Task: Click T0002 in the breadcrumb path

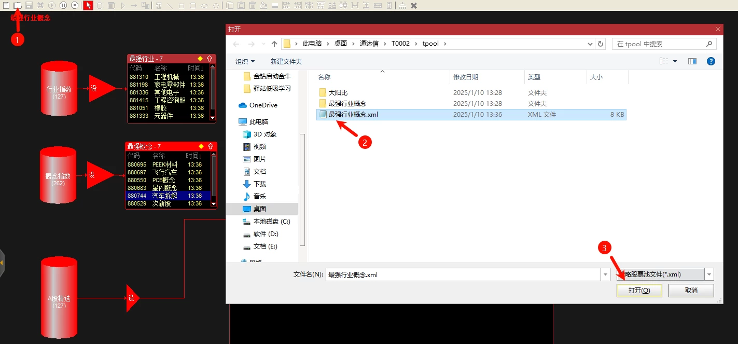Action: pyautogui.click(x=400, y=44)
